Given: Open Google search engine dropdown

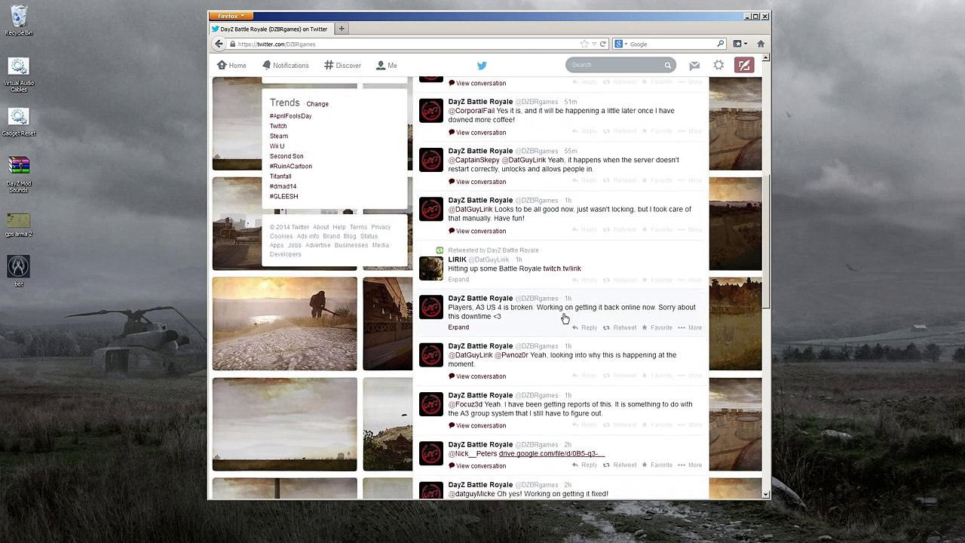Looking at the screenshot, I should (620, 44).
